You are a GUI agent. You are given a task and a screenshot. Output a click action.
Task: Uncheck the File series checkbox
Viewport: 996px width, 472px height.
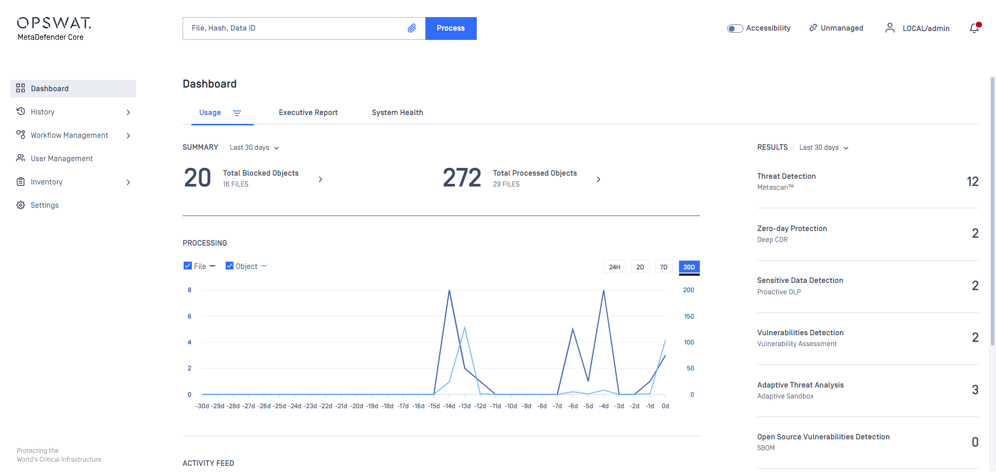188,266
